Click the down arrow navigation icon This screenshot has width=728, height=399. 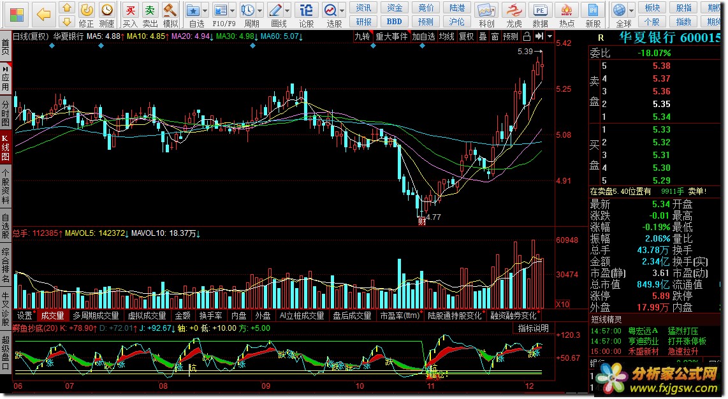[67, 21]
